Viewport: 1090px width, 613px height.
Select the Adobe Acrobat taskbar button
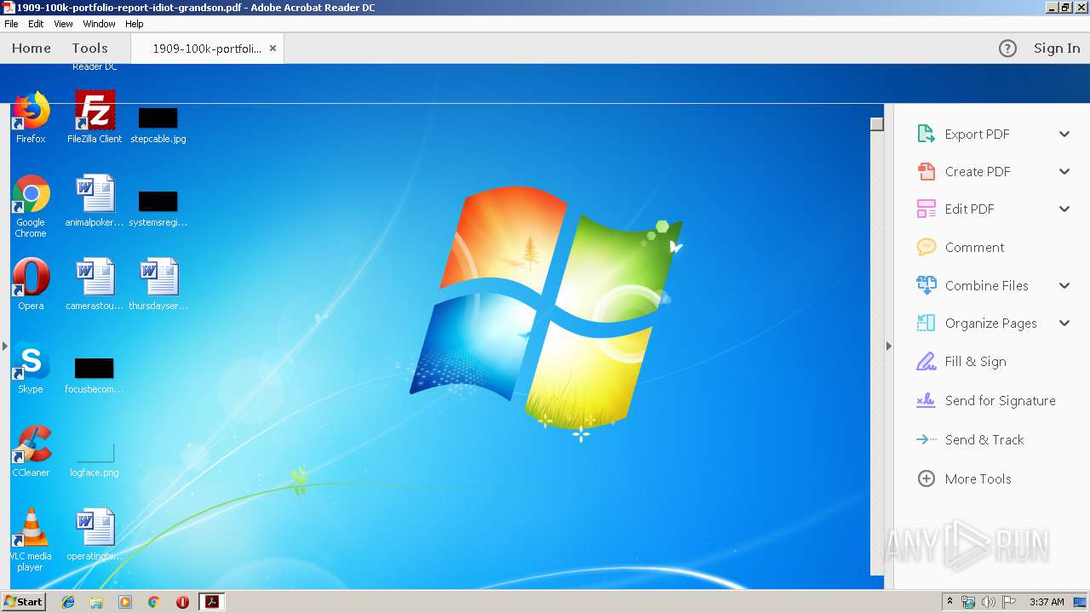pyautogui.click(x=211, y=602)
